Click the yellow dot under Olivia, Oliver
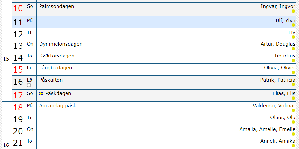Image resolution: width=299 pixels, height=149 pixels. tap(293, 72)
